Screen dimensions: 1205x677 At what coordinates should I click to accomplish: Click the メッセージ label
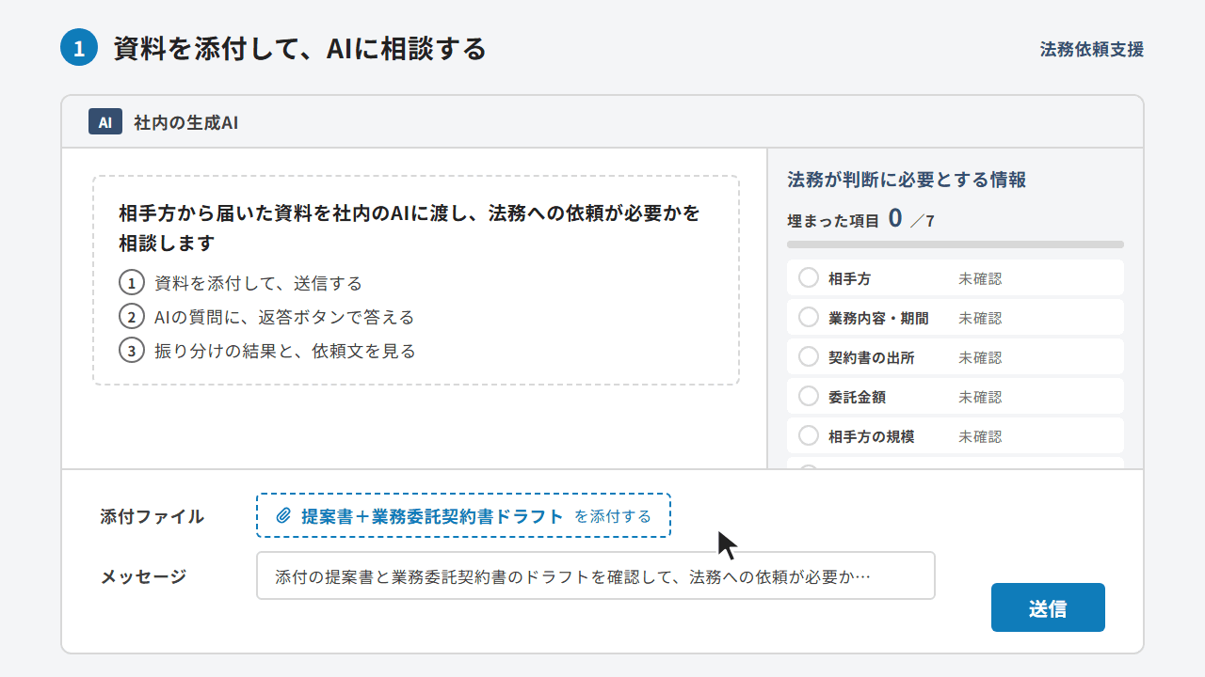143,576
